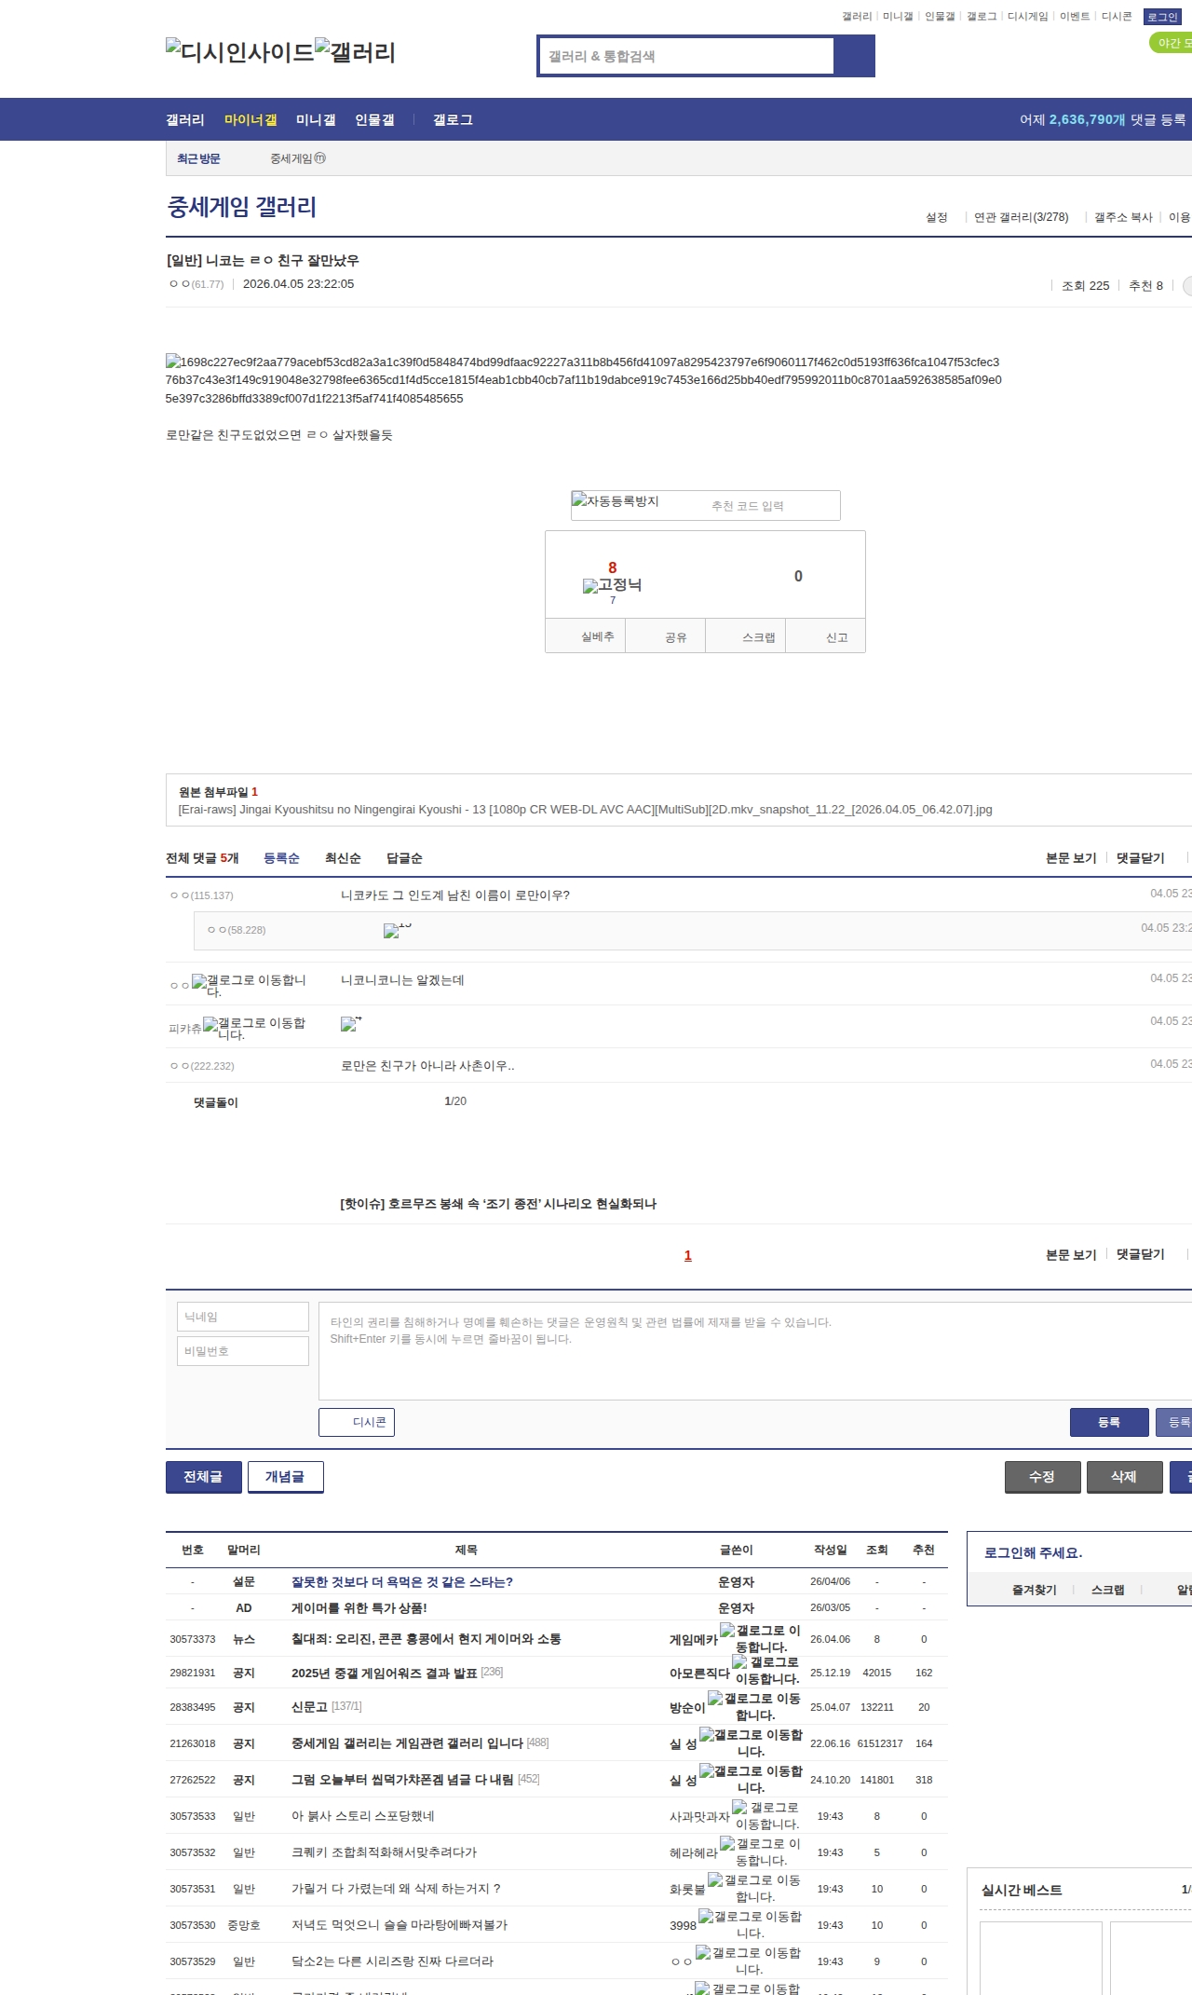Open 사과맛과자's gallog icon in the post list
Screen dimensions: 1192x1995
[765, 1815]
